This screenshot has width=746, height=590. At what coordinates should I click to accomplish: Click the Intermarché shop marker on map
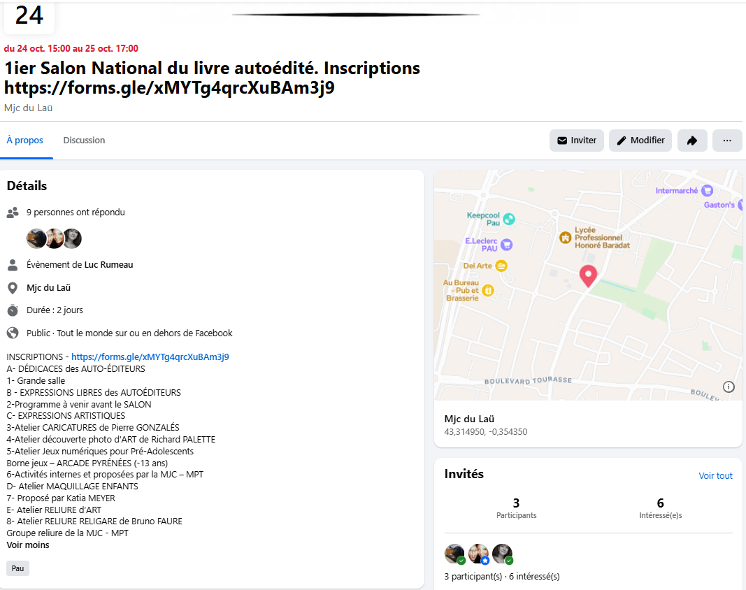(708, 190)
